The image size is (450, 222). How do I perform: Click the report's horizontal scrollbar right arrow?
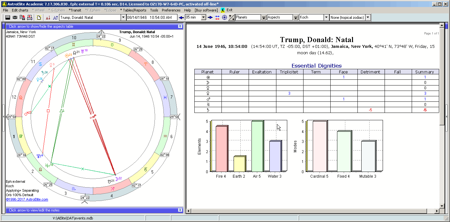click(437, 211)
